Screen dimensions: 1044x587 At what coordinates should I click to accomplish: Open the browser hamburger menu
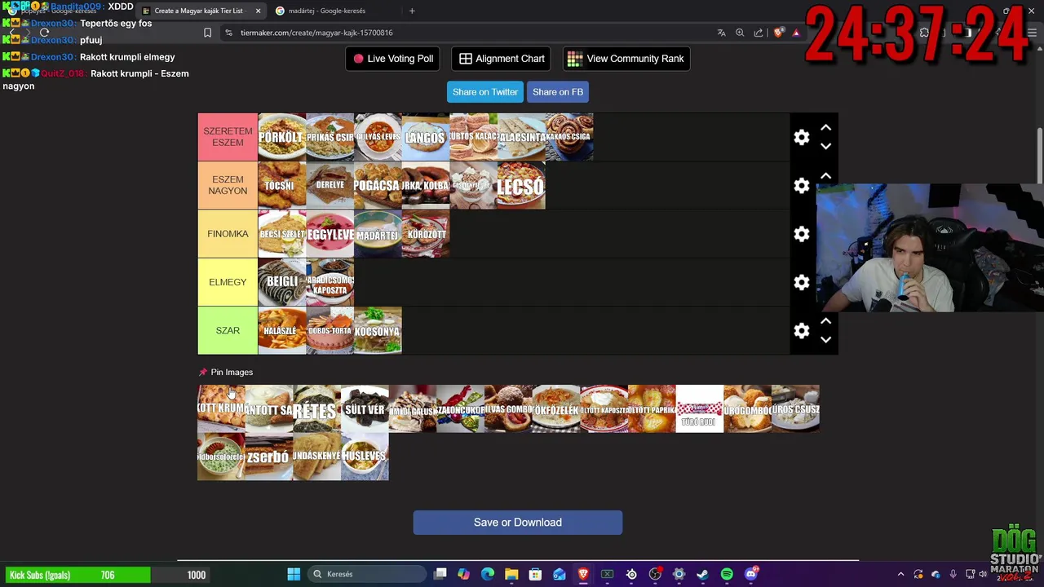pos(1033,33)
